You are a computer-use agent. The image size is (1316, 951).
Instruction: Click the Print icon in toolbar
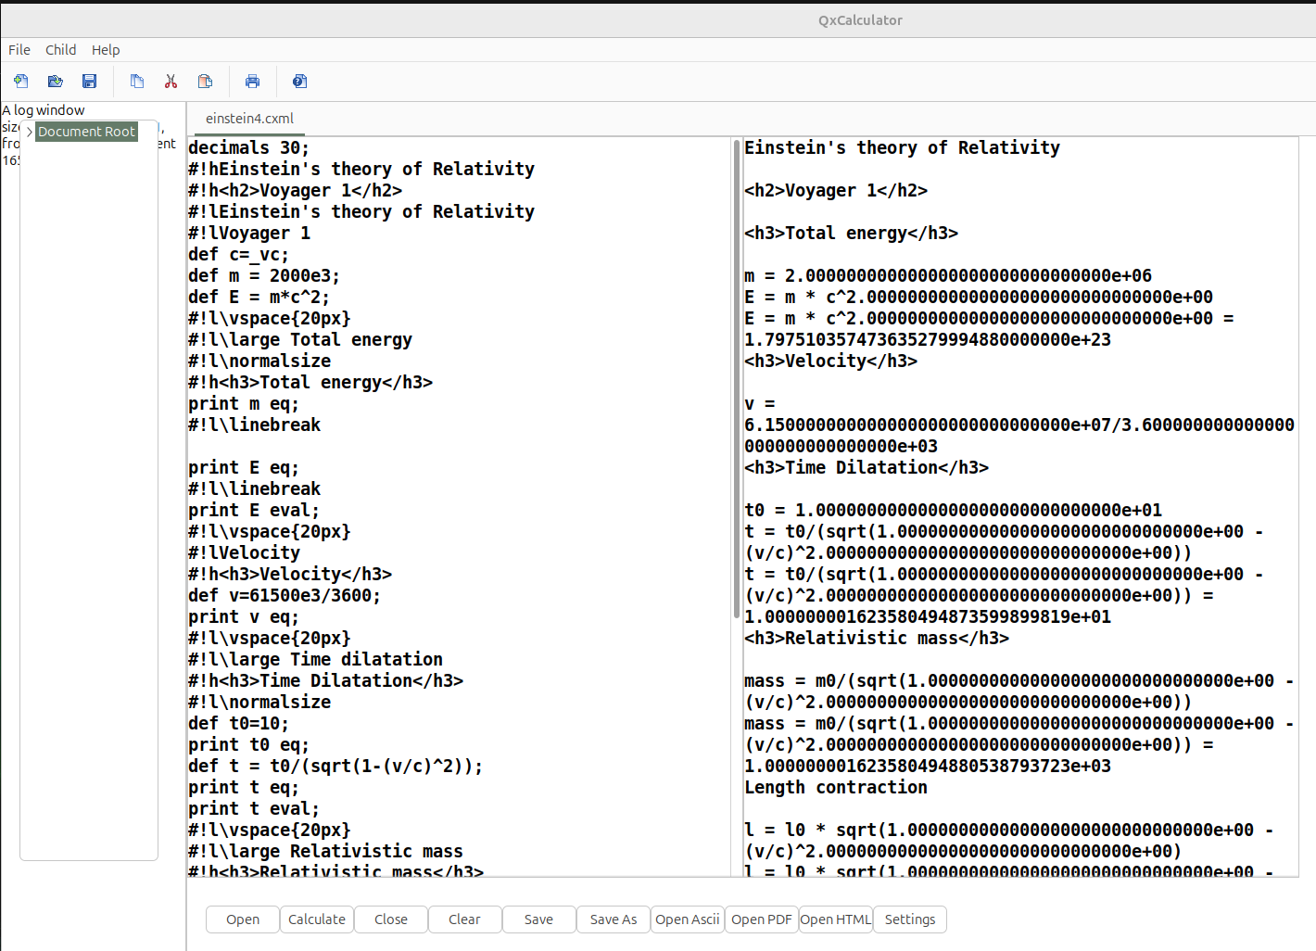(x=252, y=82)
